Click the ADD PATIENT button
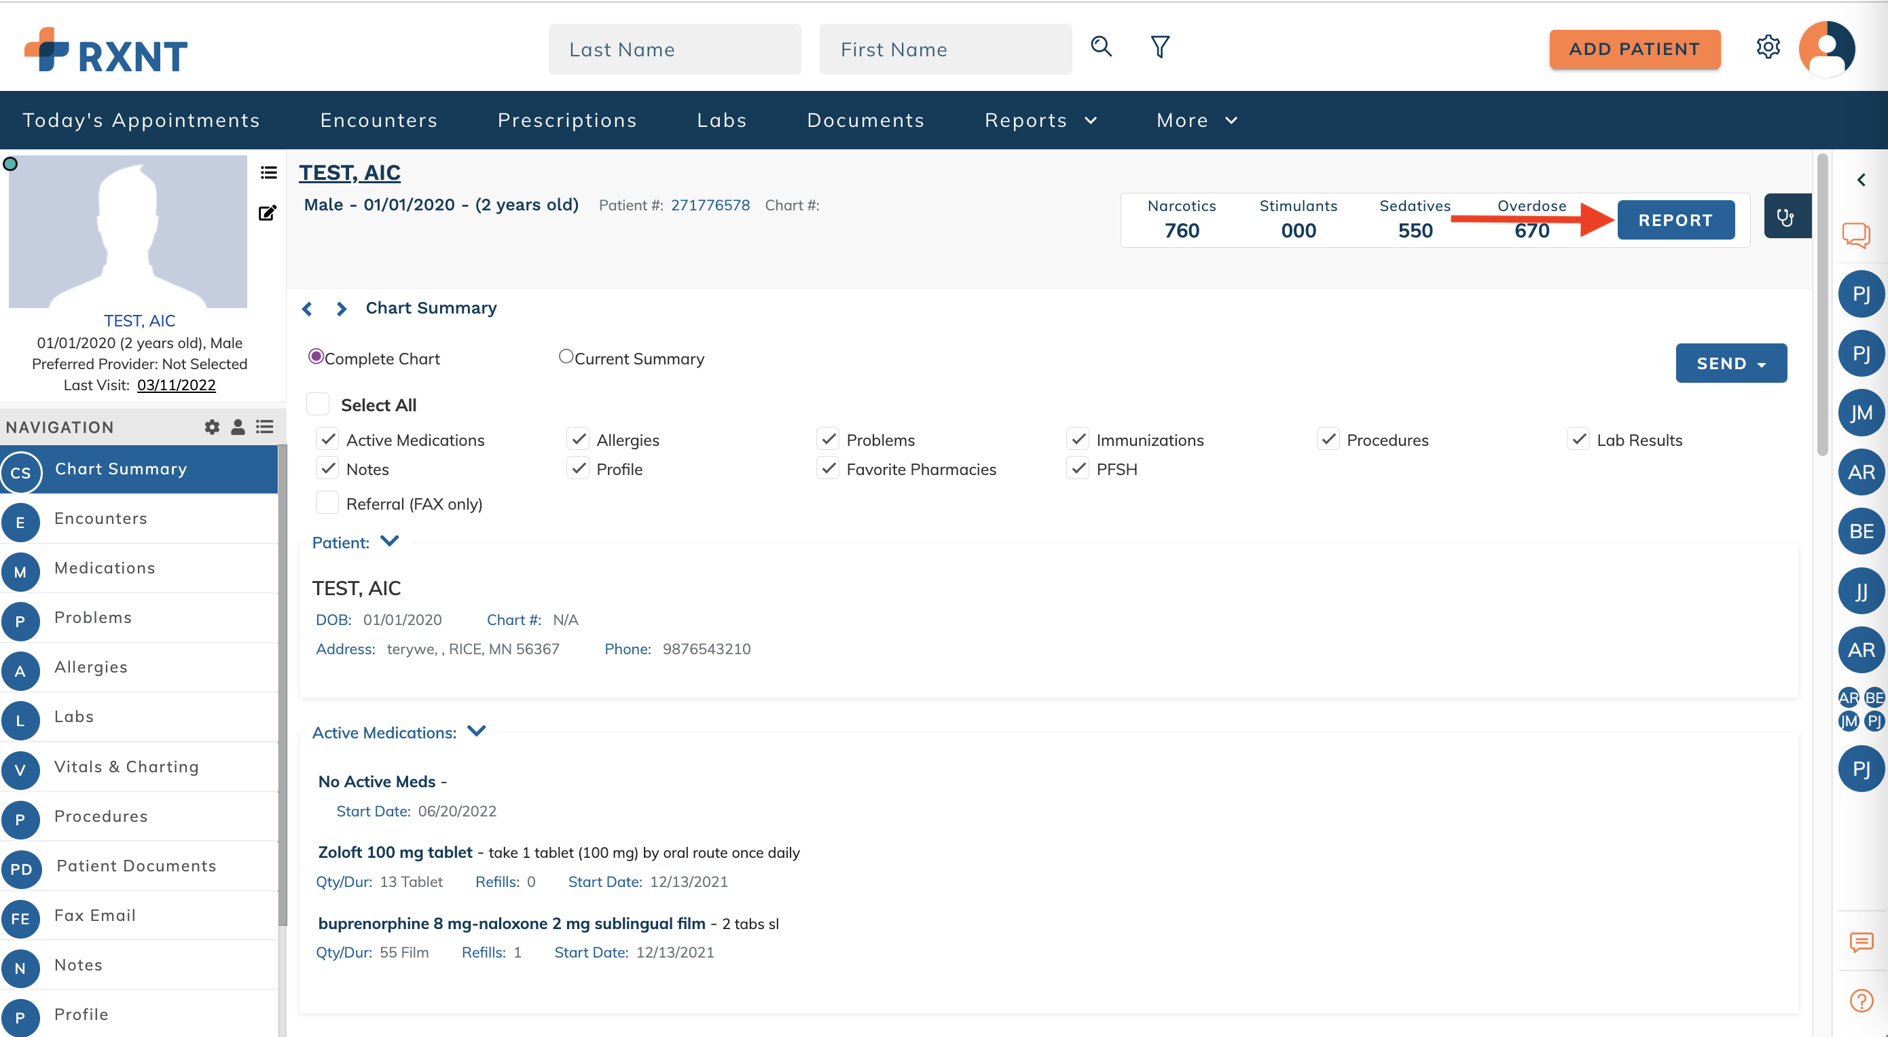 coord(1635,49)
